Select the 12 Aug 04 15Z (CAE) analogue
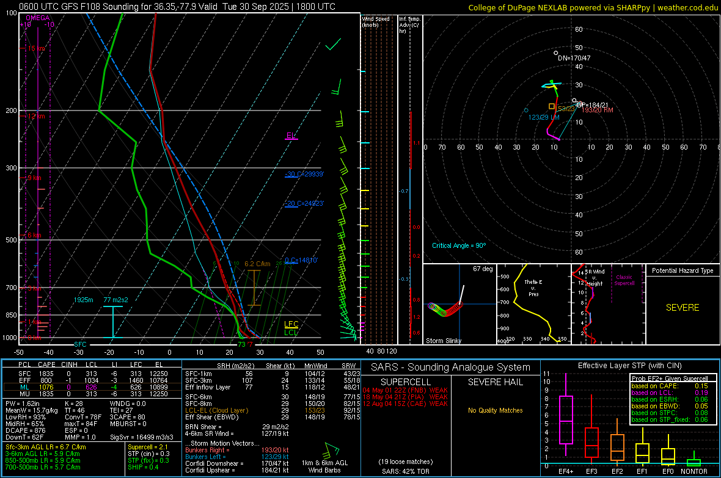 pos(405,404)
